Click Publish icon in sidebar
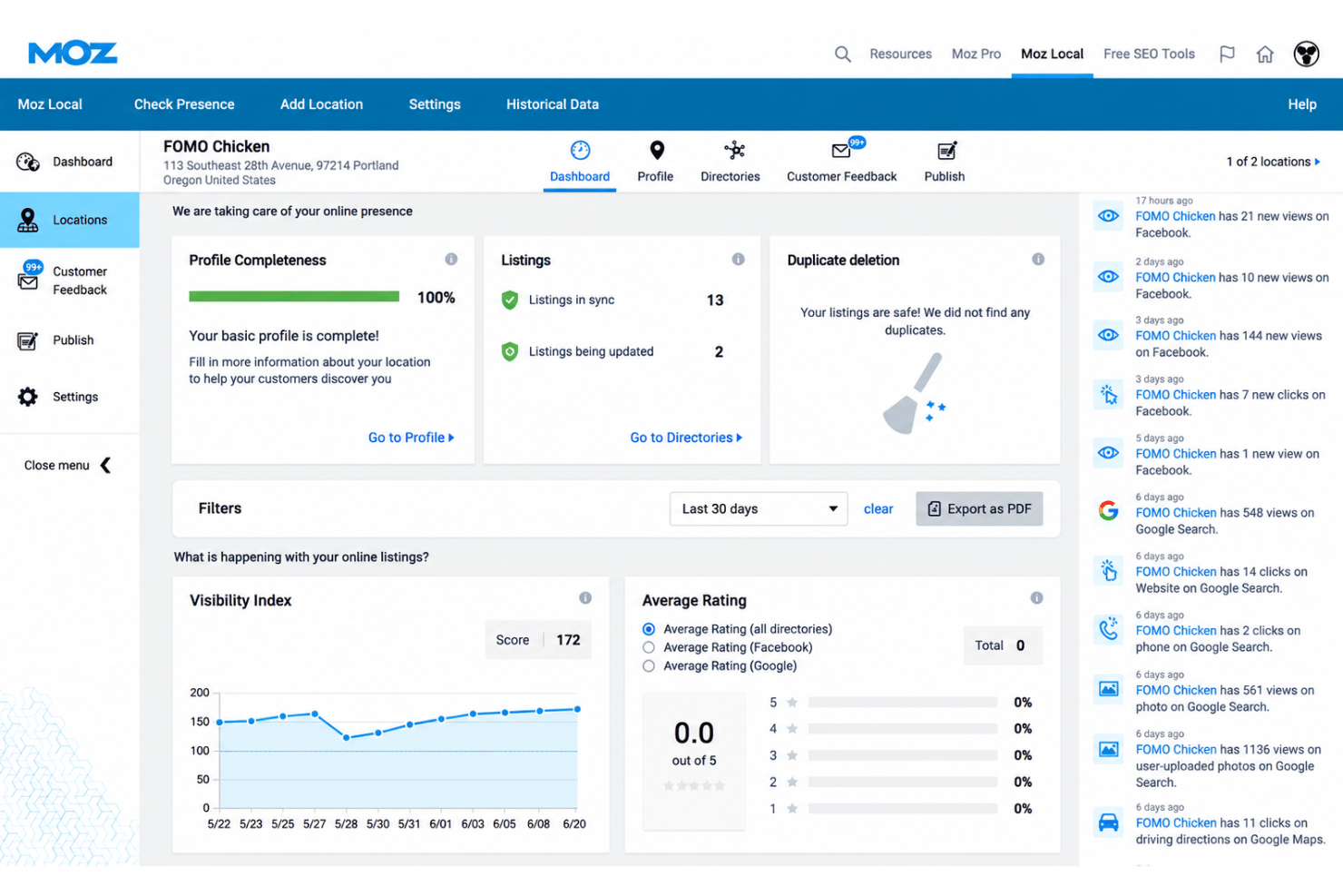Viewport: 1343px width, 896px height. pyautogui.click(x=28, y=340)
